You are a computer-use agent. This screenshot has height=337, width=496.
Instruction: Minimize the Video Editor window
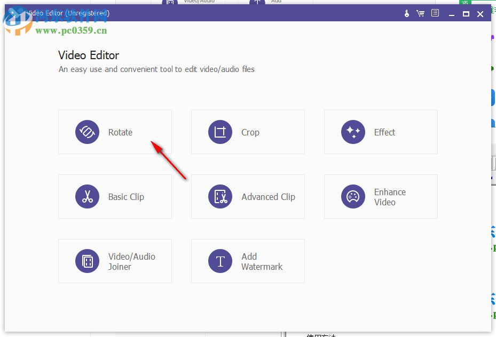tap(451, 13)
